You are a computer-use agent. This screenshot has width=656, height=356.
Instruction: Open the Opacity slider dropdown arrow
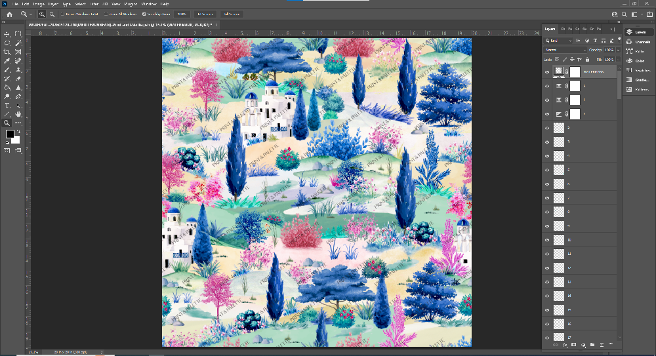coord(618,50)
